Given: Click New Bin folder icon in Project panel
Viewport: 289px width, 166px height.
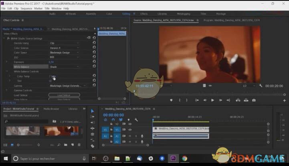Looking at the screenshot, I should (x=66, y=145).
